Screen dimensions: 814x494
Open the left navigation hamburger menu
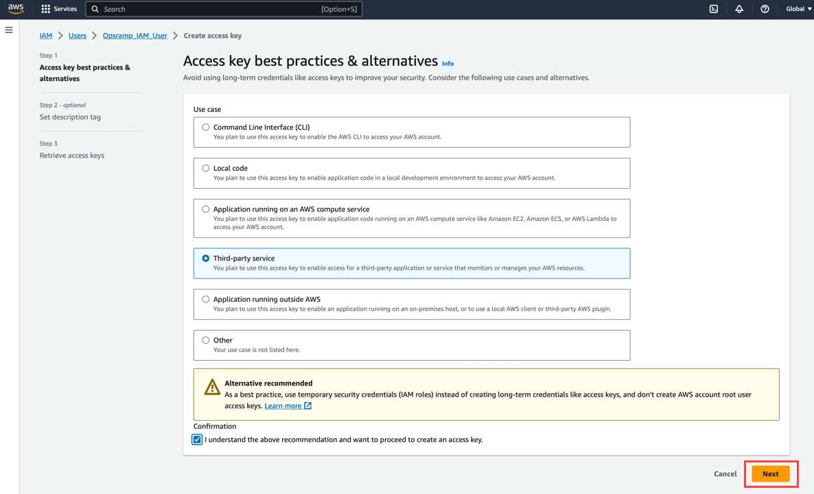coord(9,30)
